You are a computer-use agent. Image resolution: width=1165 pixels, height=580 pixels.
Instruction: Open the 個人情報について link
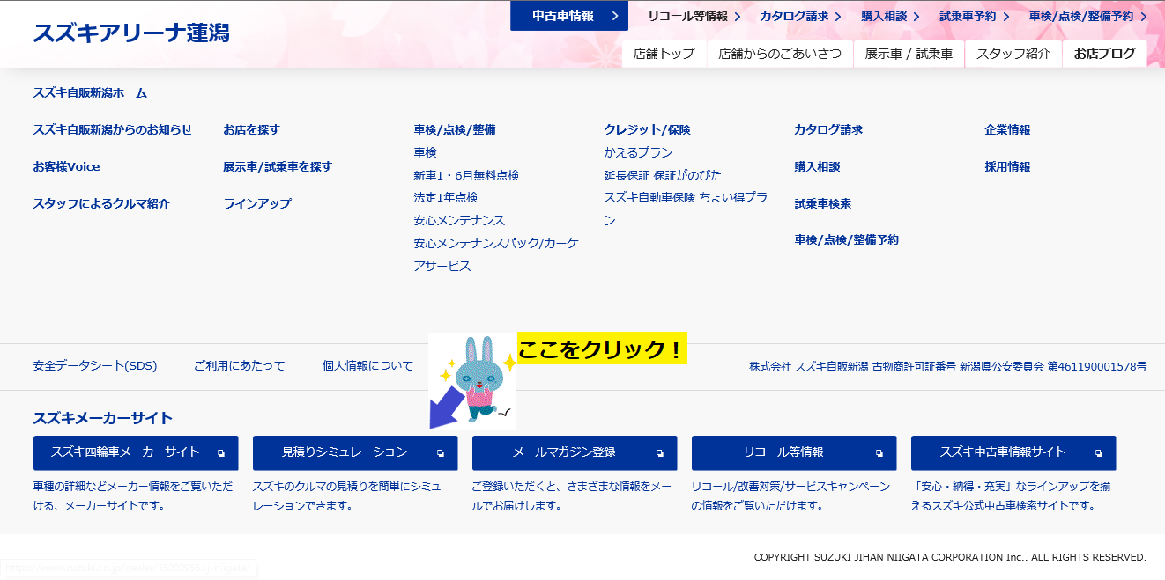coord(367,366)
